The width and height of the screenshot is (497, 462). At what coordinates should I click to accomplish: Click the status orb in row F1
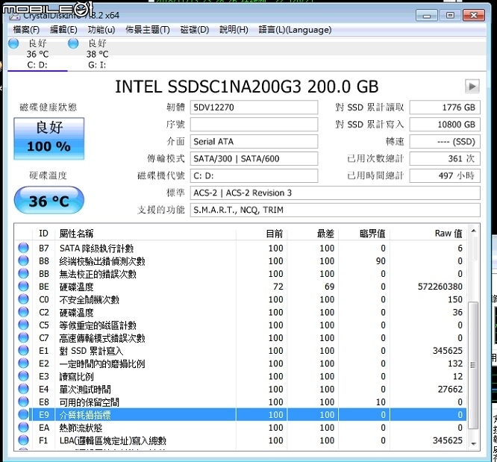pos(23,440)
